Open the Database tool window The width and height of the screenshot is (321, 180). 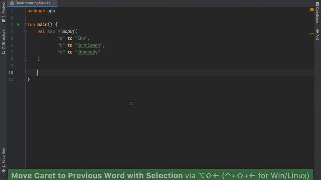click(x=317, y=12)
